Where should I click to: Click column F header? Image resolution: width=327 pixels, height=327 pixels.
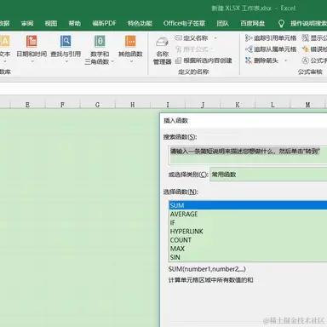click(62, 105)
